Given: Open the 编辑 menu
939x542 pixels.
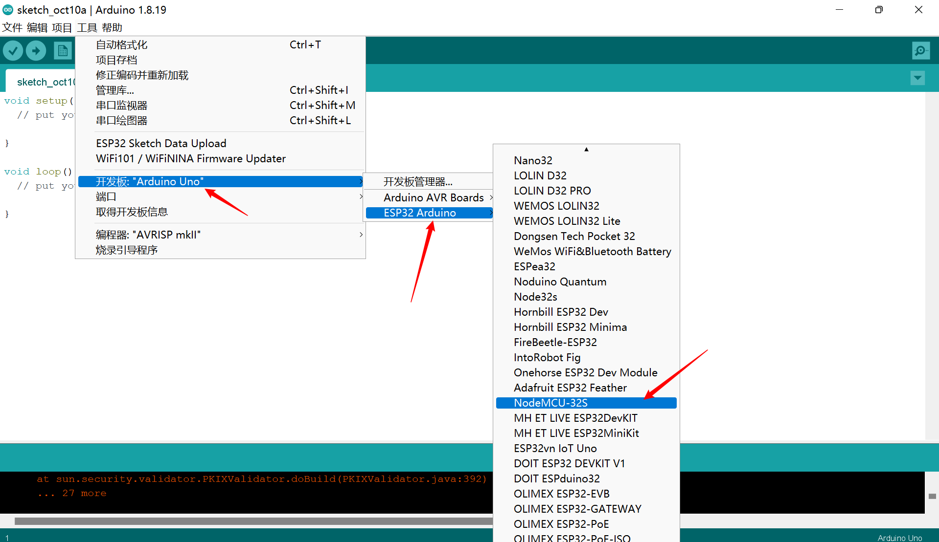Looking at the screenshot, I should point(37,28).
